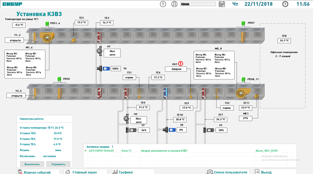The image size is (313, 174).
Task: Click the TS2 норма status
Action: 227,108
